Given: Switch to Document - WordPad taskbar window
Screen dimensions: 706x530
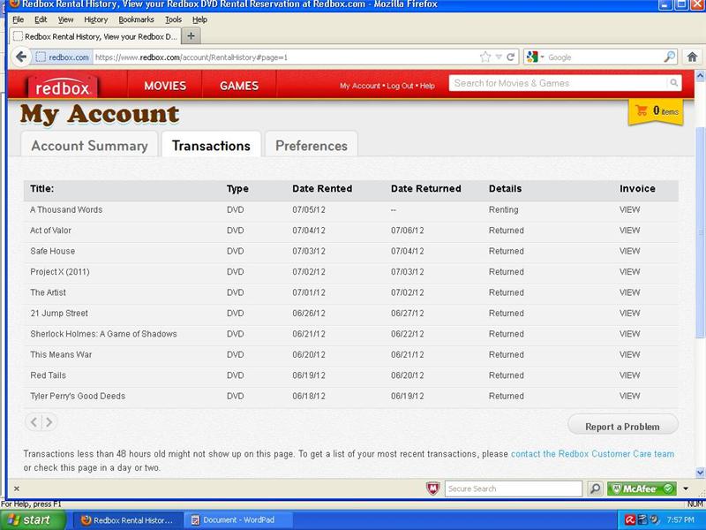Looking at the screenshot, I should coord(237,520).
